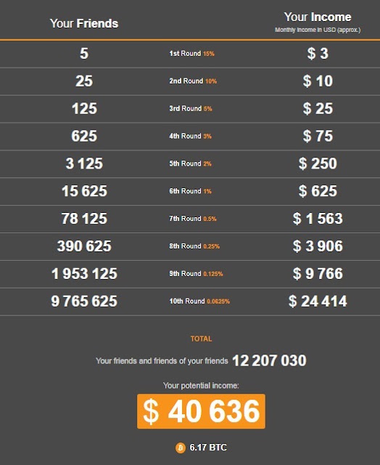380x465 pixels.
Task: Click the 12 207 030 total friends number
Action: click(x=269, y=361)
